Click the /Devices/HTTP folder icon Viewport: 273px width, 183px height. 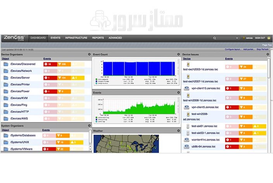[x=6, y=112]
